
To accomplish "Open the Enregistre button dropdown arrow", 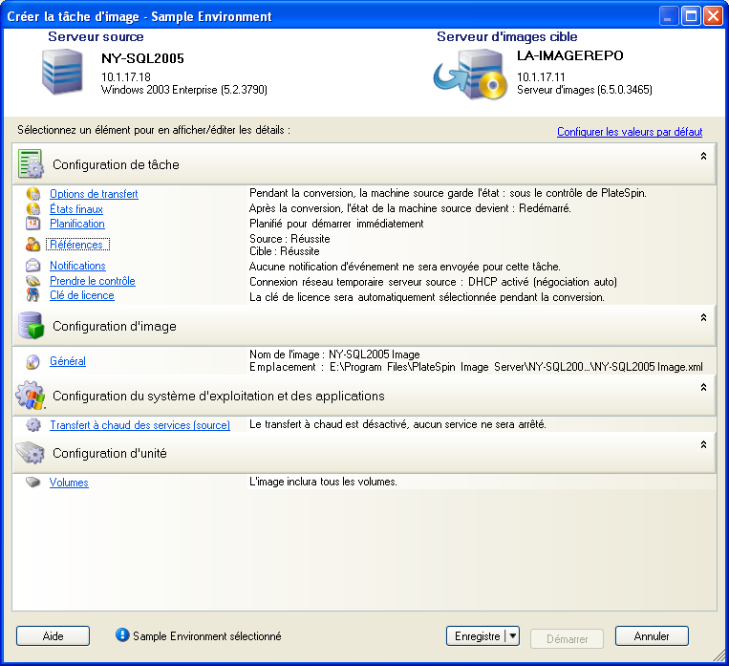I will pyautogui.click(x=512, y=635).
